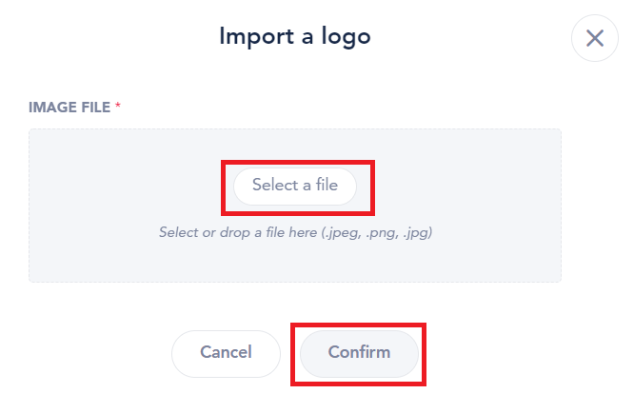
Task: Cancel the logo import
Action: 226,354
